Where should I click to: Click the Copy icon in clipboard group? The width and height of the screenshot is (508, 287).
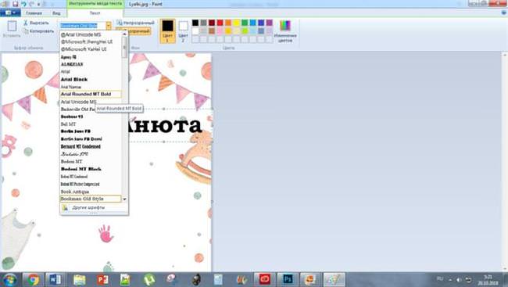pos(26,31)
